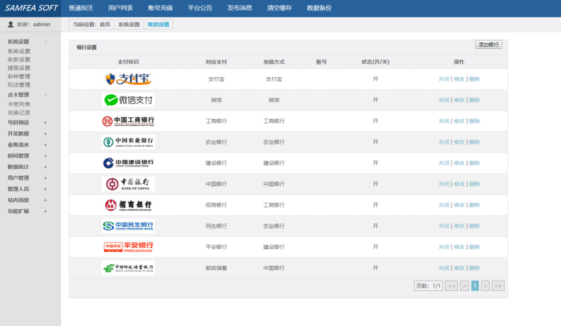Expand the 功能扩展 sidebar group
The height and width of the screenshot is (326, 561).
click(x=45, y=211)
